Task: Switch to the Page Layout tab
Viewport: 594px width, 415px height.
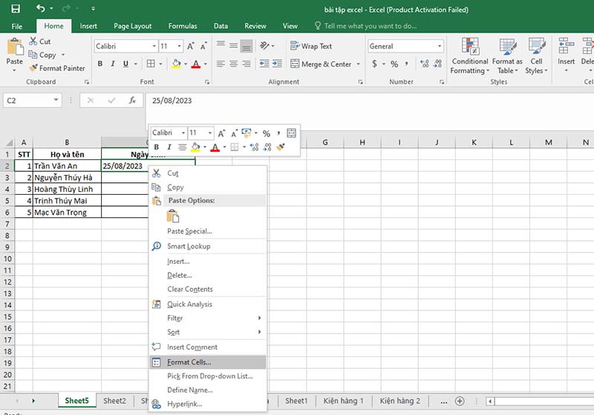Action: [x=133, y=26]
